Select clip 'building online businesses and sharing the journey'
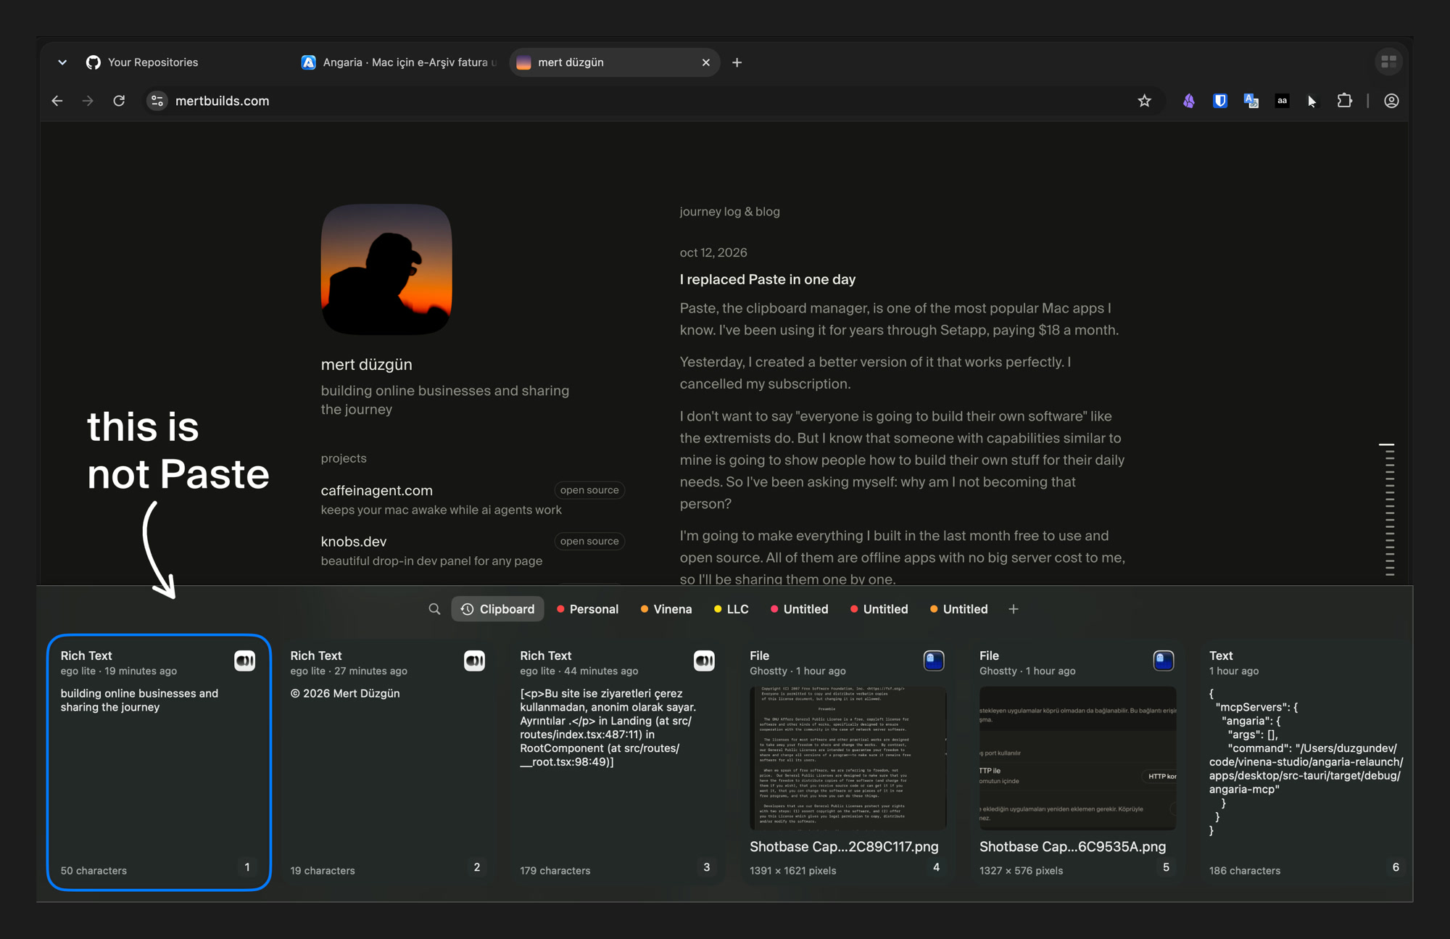 tap(159, 761)
